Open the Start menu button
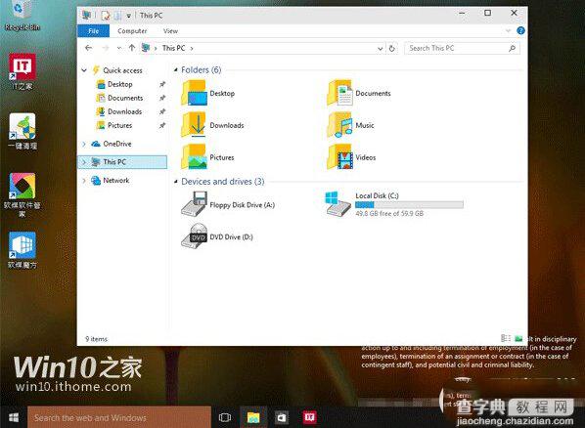Image resolution: width=585 pixels, height=428 pixels. coord(14,417)
